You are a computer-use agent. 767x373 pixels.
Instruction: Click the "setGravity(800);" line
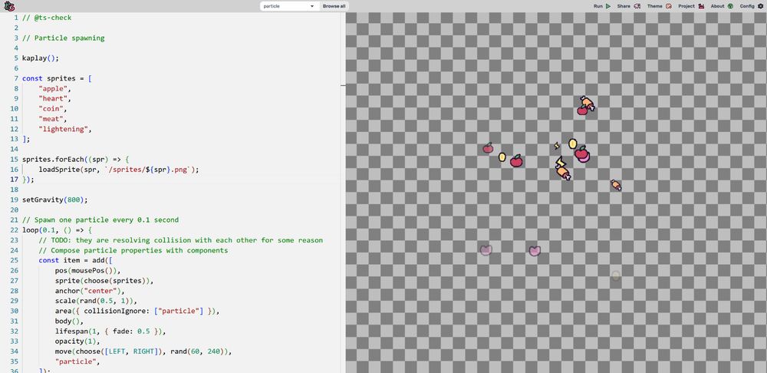coord(54,200)
